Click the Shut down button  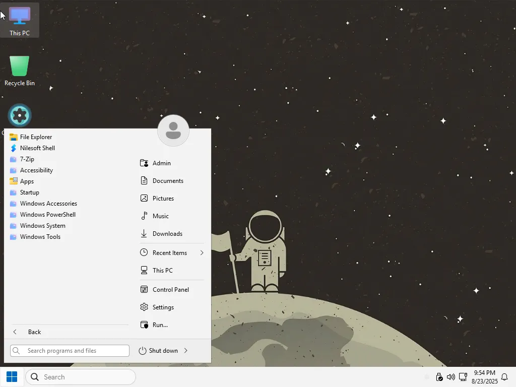tap(159, 351)
